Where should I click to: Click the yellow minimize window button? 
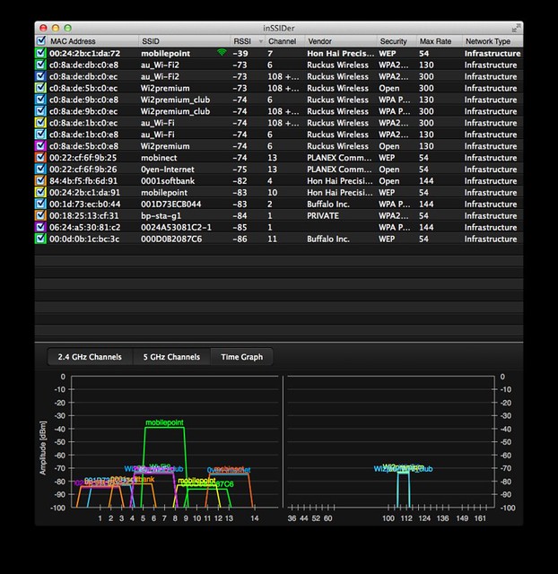56,28
